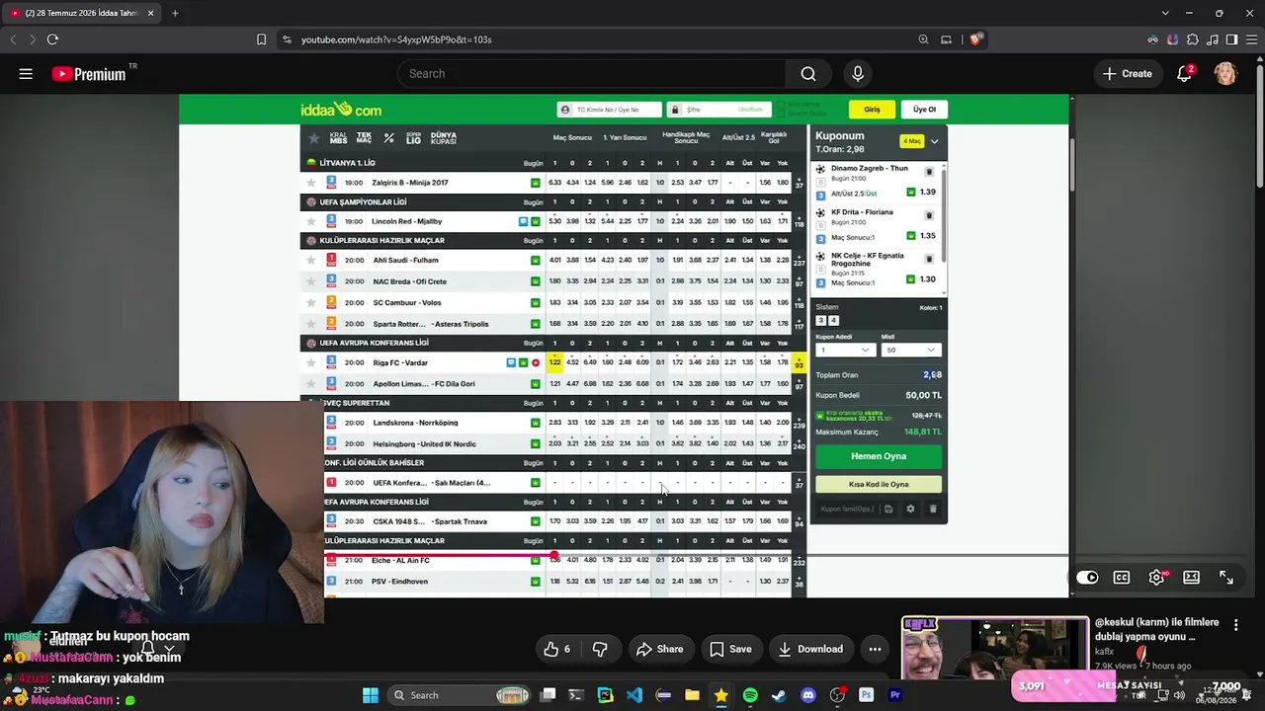Open the YouTube guide hamburger menu
The height and width of the screenshot is (711, 1265).
[26, 74]
